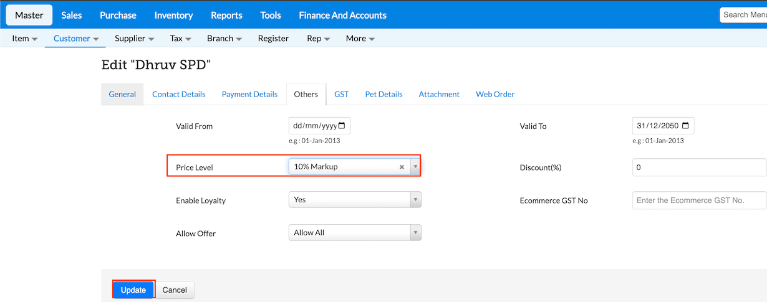Viewport: 767px width, 302px height.
Task: Open the Valid From calendar picker icon
Action: coord(343,126)
